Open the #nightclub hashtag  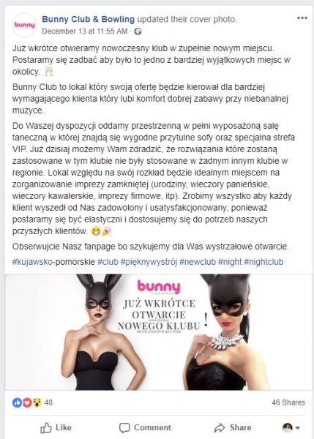263,262
